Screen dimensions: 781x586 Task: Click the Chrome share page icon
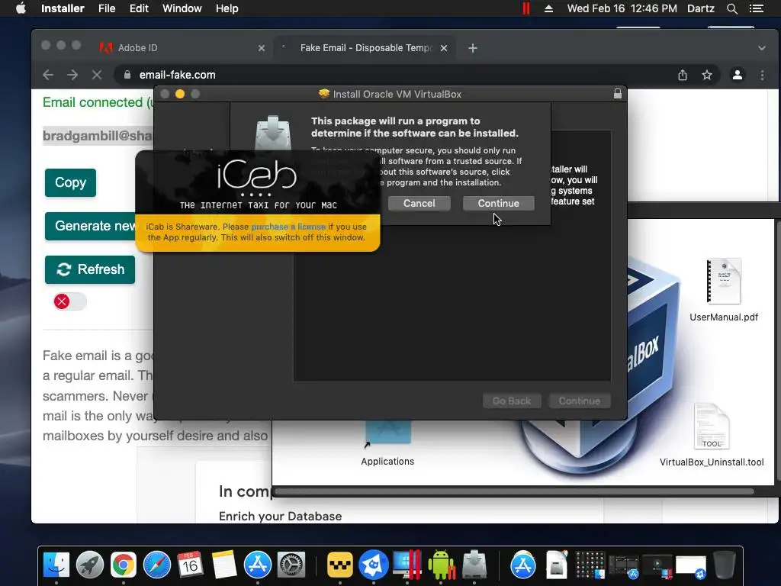coord(683,75)
